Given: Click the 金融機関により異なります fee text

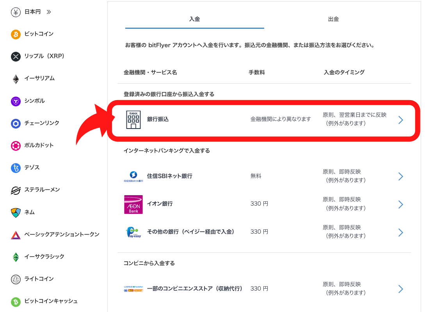Looking at the screenshot, I should click(x=281, y=119).
